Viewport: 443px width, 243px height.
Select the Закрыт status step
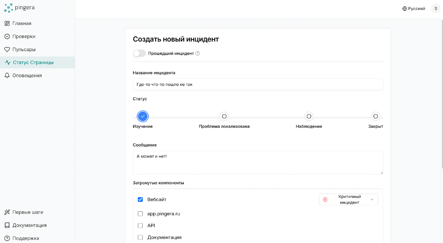pyautogui.click(x=375, y=116)
